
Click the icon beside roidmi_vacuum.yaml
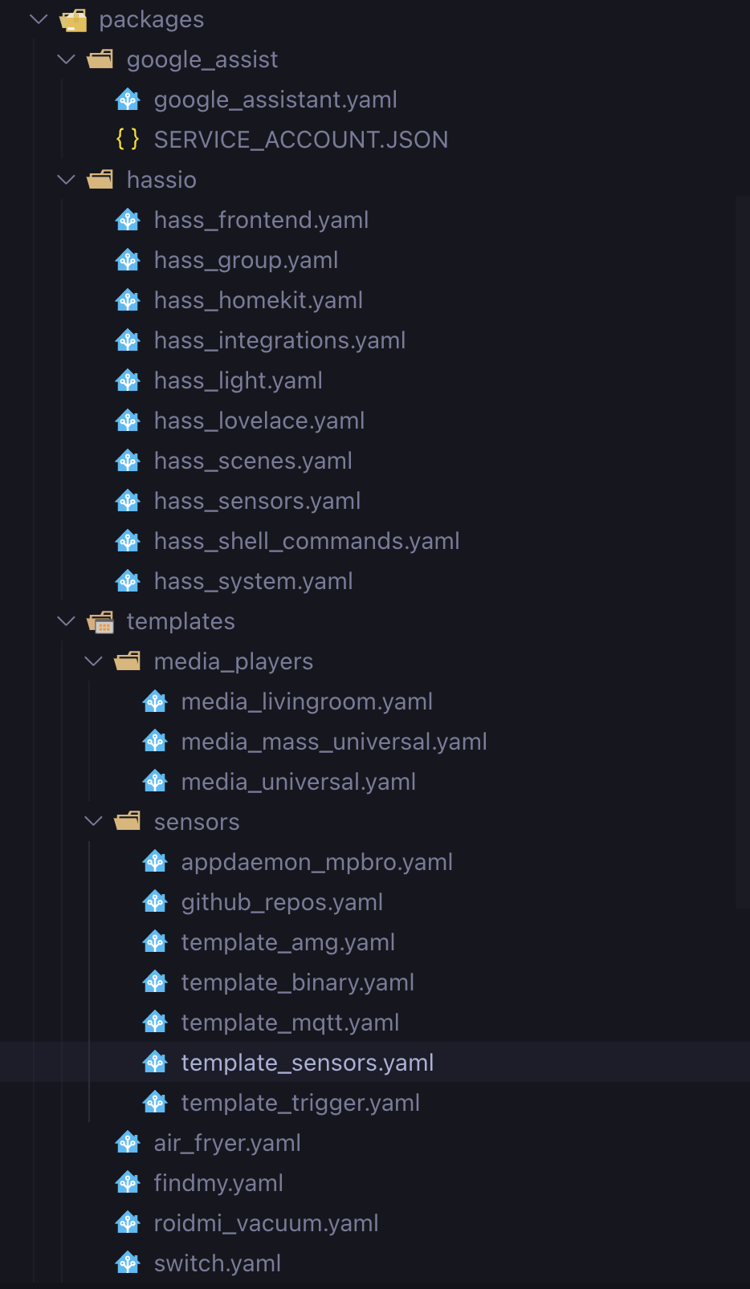point(128,1223)
